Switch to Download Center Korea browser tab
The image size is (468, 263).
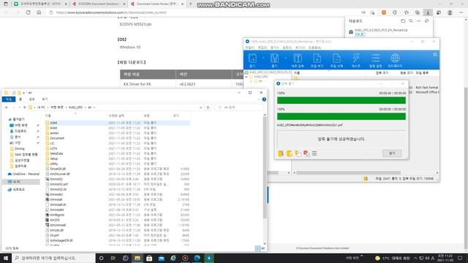[x=156, y=4]
